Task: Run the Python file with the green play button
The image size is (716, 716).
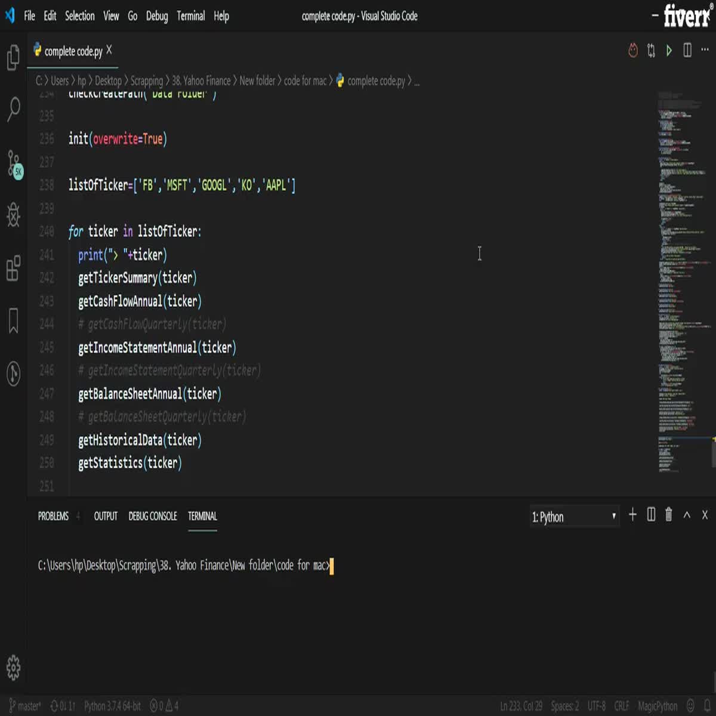Action: click(x=669, y=51)
